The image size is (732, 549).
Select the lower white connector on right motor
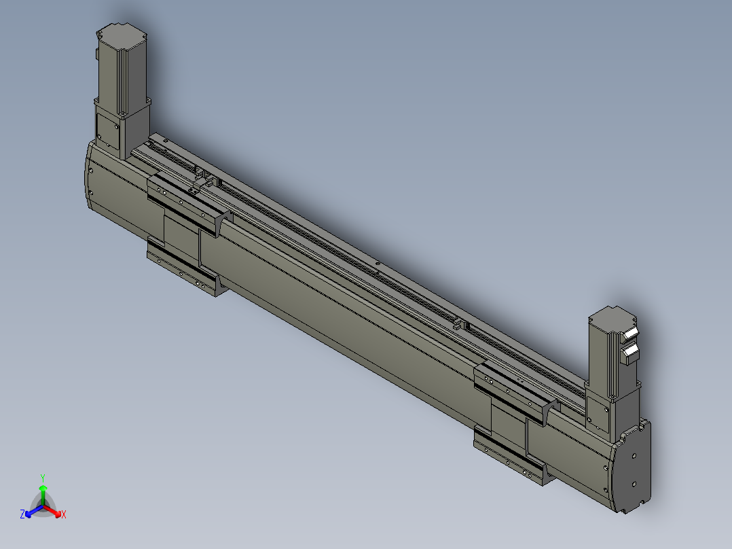point(630,354)
